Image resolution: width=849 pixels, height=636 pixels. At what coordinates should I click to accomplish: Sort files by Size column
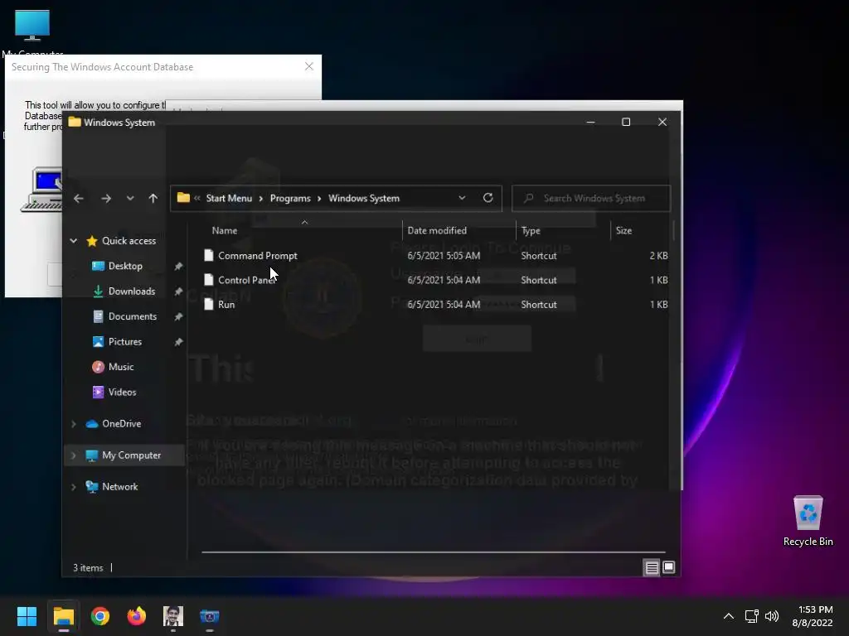point(623,230)
